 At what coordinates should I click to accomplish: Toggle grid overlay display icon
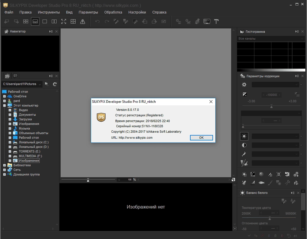click(73, 21)
